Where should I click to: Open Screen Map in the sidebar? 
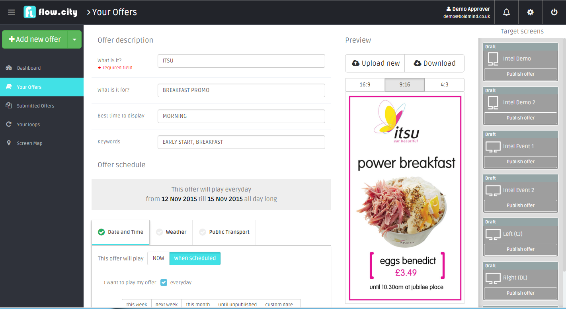tap(42, 143)
